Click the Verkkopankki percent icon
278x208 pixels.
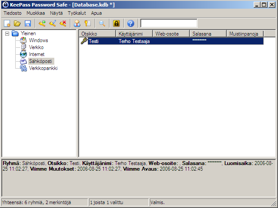[x=23, y=68]
